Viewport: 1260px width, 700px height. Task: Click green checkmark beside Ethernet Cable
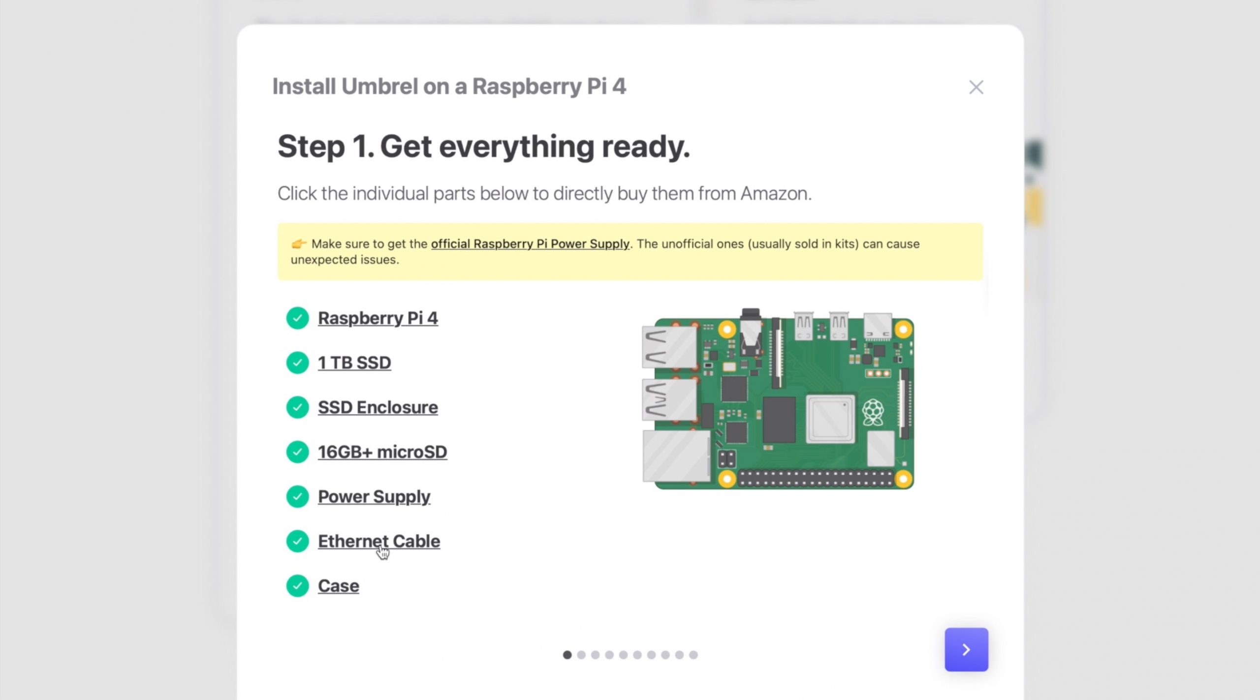[297, 541]
